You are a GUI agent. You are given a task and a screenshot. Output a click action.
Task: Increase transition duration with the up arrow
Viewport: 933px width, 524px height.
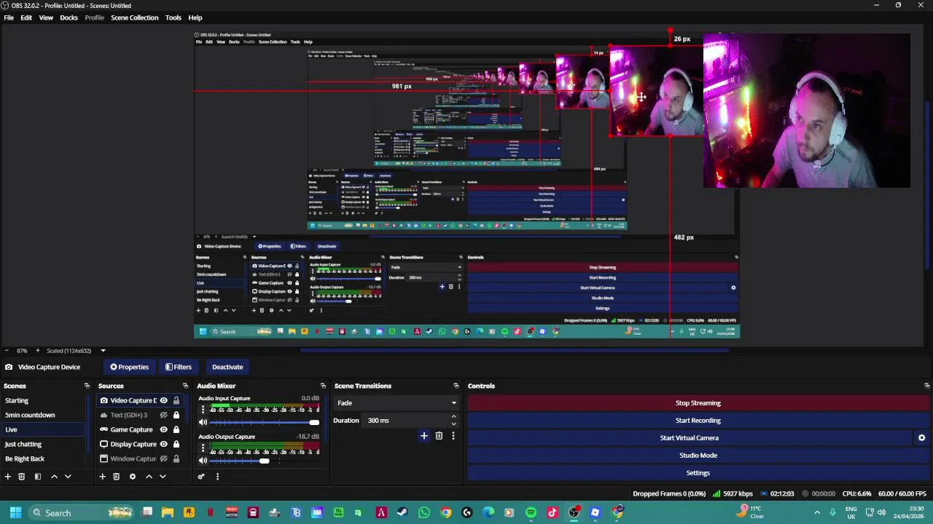(453, 417)
